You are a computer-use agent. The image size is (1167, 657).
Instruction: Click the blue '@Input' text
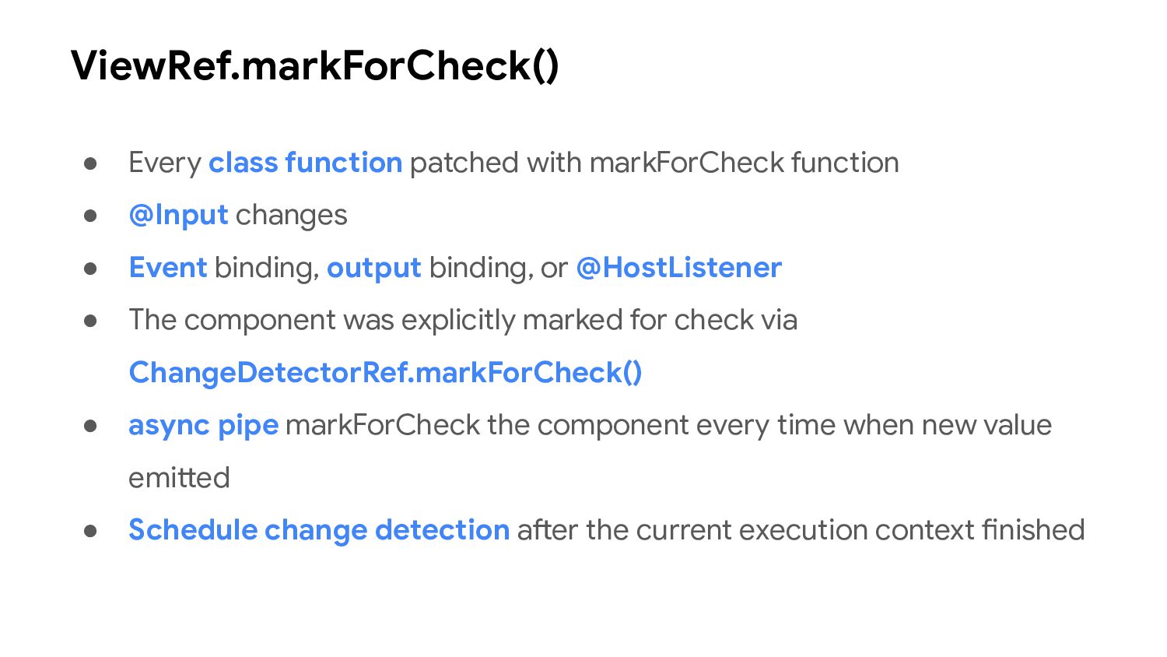pyautogui.click(x=178, y=215)
